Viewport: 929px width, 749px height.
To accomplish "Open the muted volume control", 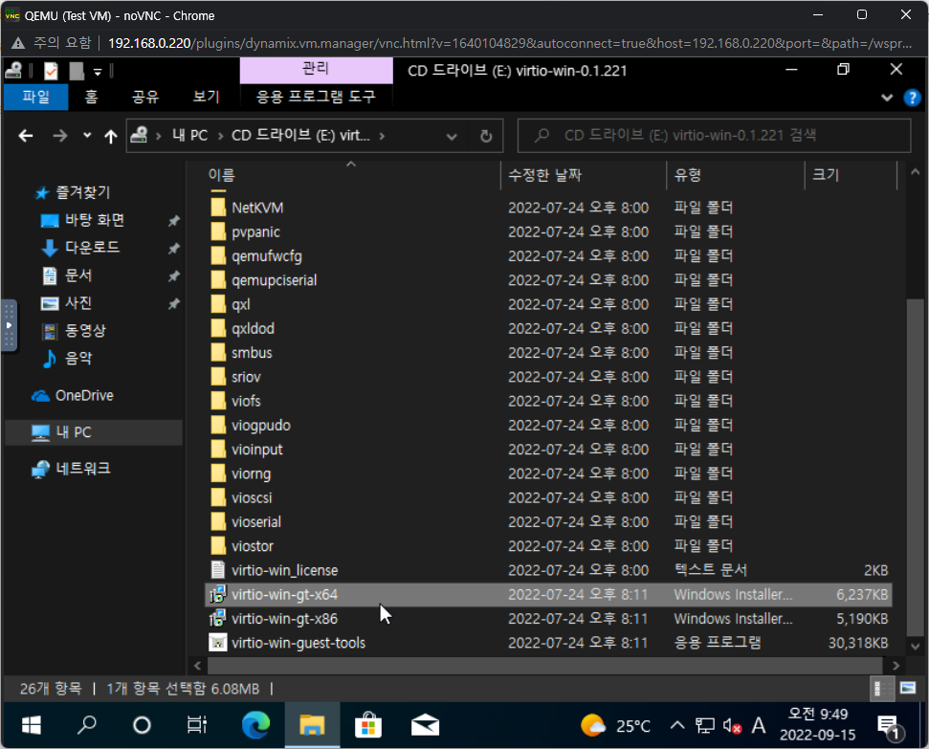I will pos(732,726).
